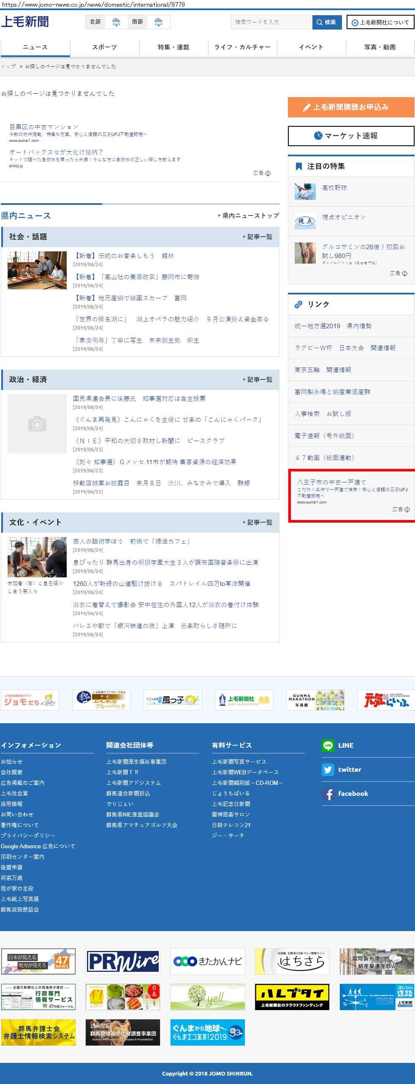Go to 県内ニューストップ link
415x1084 pixels.
pyautogui.click(x=250, y=215)
